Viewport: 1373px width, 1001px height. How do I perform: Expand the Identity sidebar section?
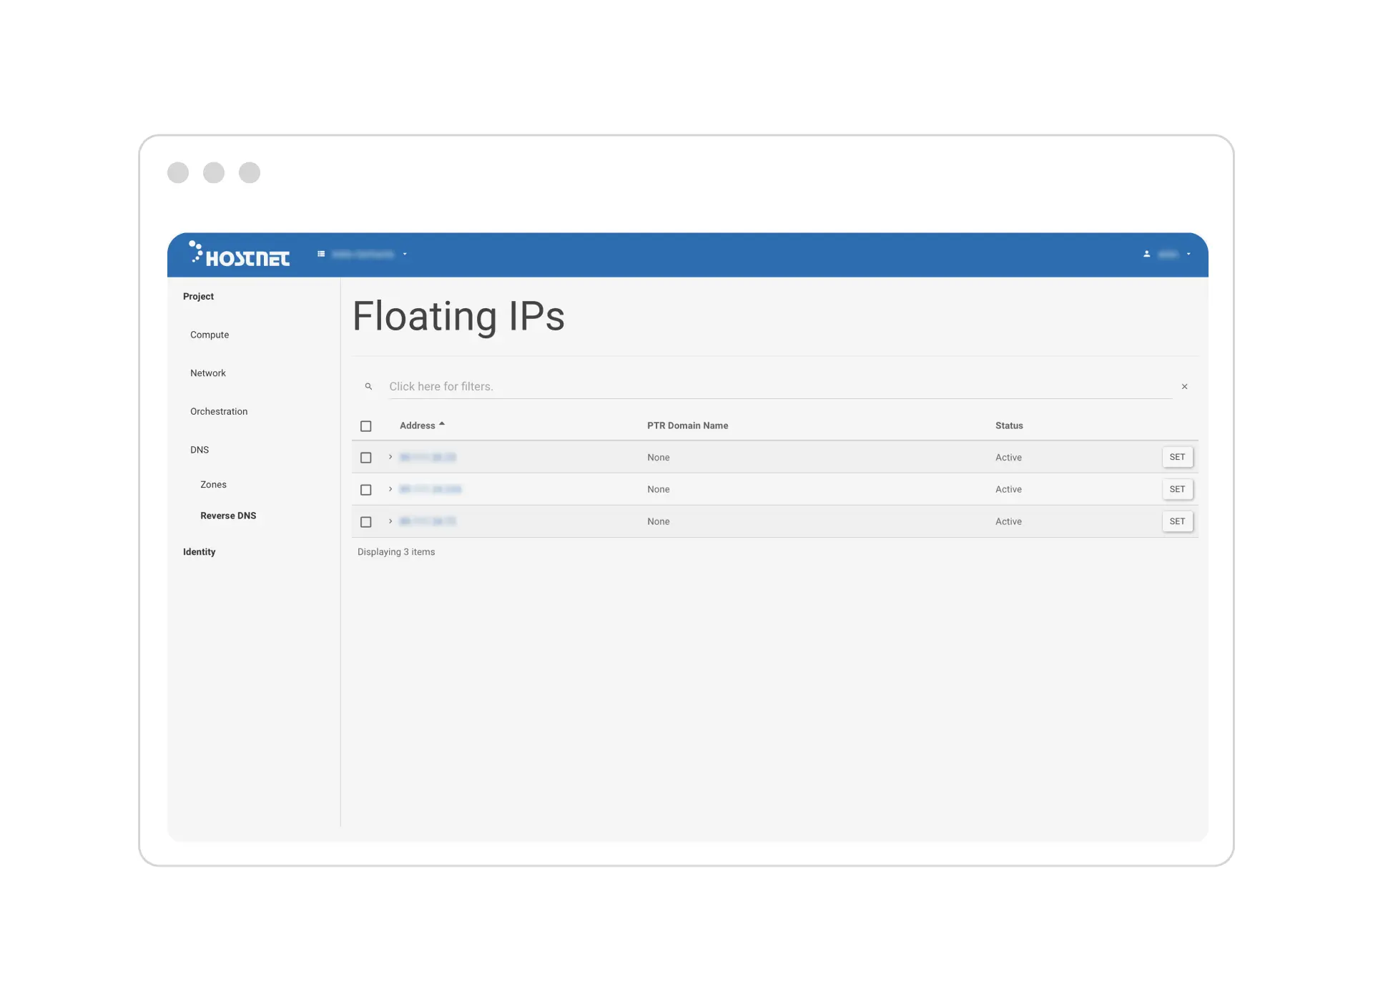[x=199, y=551]
